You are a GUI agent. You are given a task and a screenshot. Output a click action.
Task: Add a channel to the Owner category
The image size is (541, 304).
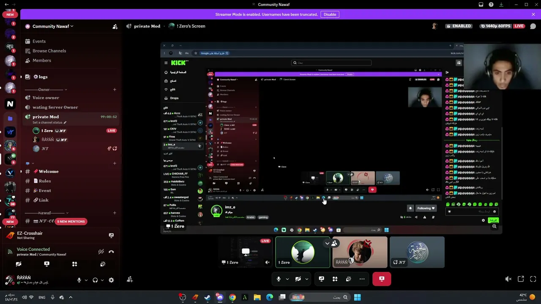tap(115, 90)
